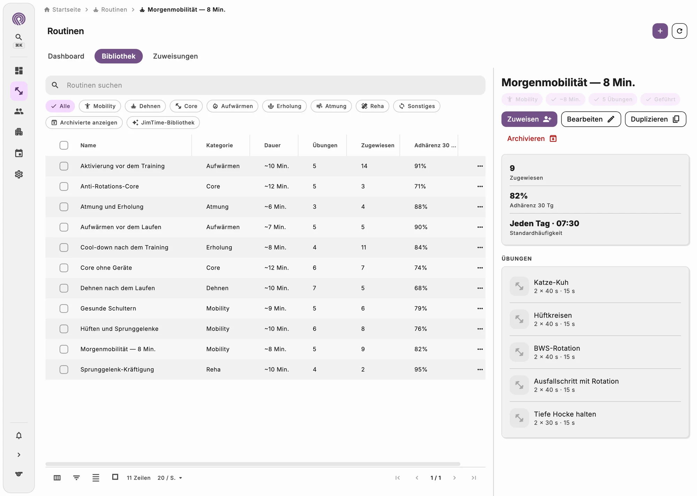Click the Routinen suchen search field
This screenshot has height=496, width=697.
click(x=265, y=85)
